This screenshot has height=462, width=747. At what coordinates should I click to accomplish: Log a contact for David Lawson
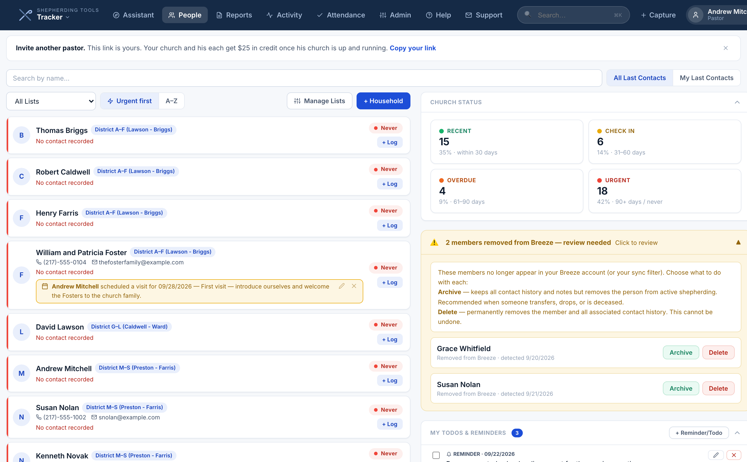[x=390, y=339]
